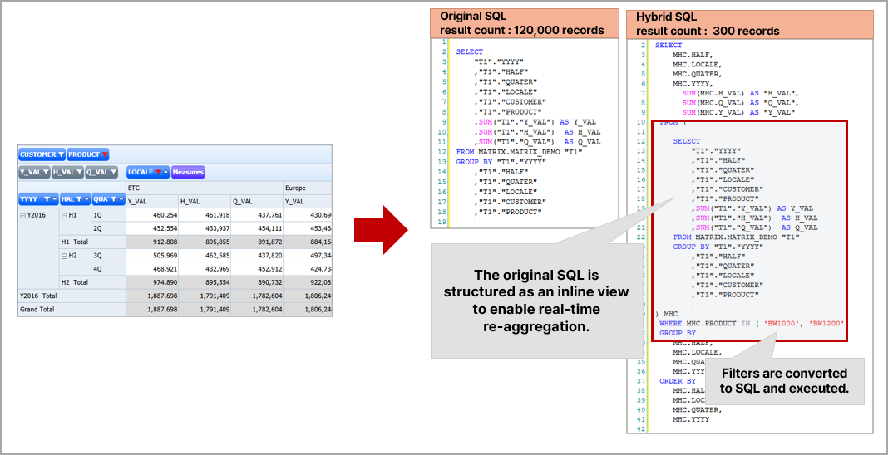Select the 2Q row header
The image size is (888, 455).
click(x=108, y=228)
